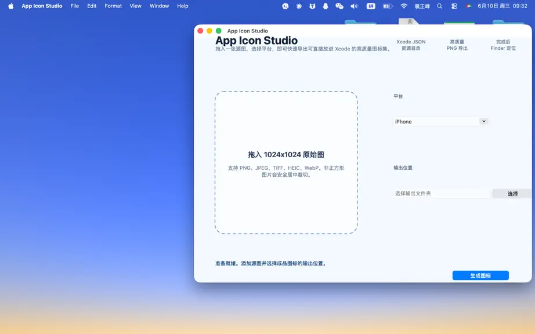Click the 准备就绪 status message
This screenshot has width=535, height=334.
tap(271, 263)
